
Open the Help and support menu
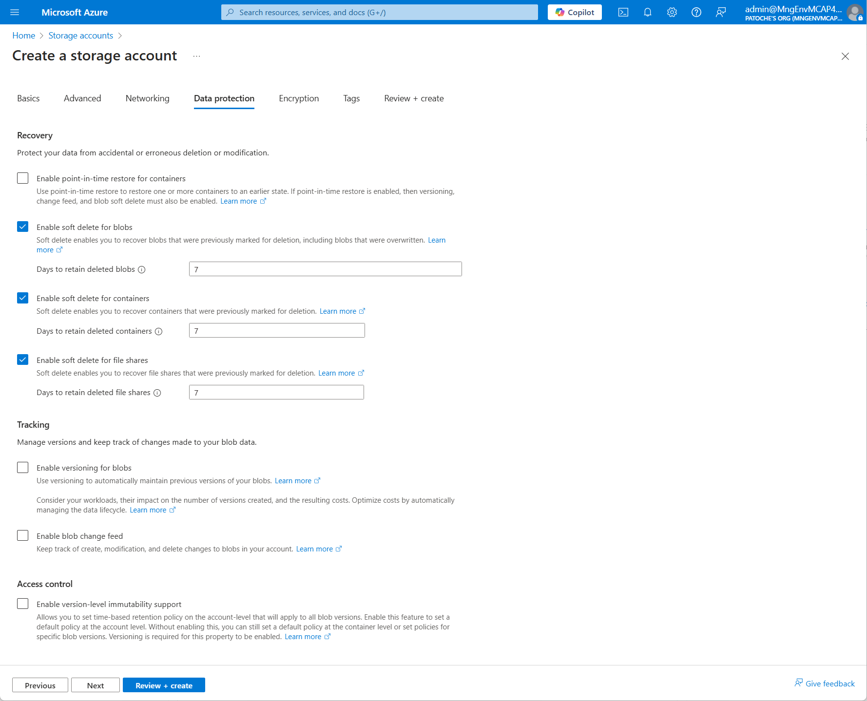coord(696,12)
